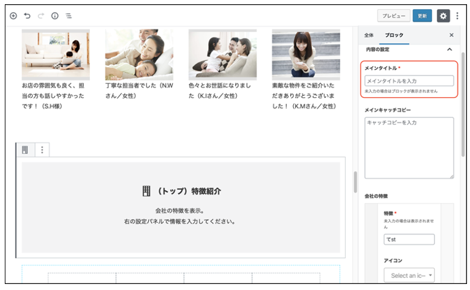The width and height of the screenshot is (470, 290).
Task: Select the ブロック tab
Action: [394, 35]
